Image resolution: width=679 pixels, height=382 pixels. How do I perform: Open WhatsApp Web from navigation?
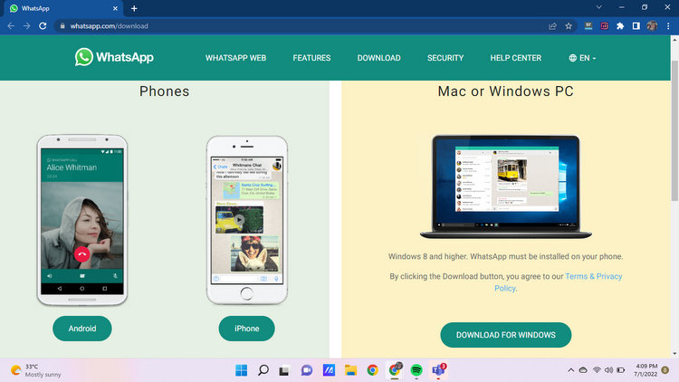235,58
